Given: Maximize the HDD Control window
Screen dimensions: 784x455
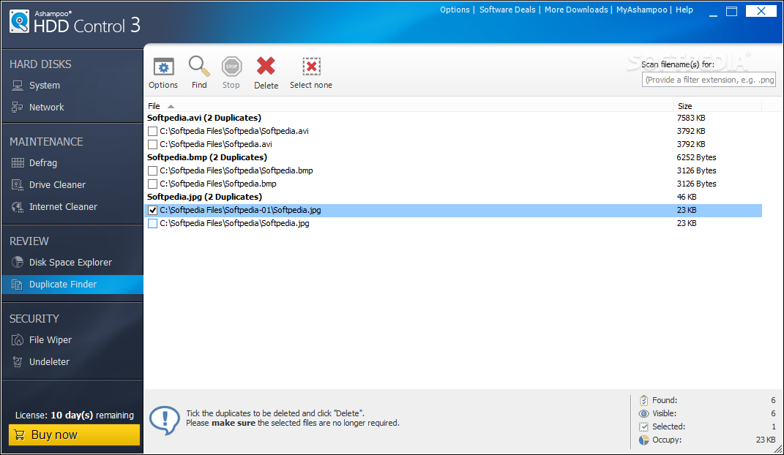Looking at the screenshot, I should (x=731, y=11).
